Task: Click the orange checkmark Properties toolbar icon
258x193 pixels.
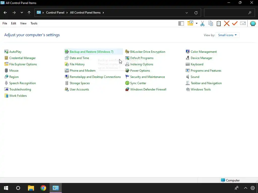Action: point(235,23)
